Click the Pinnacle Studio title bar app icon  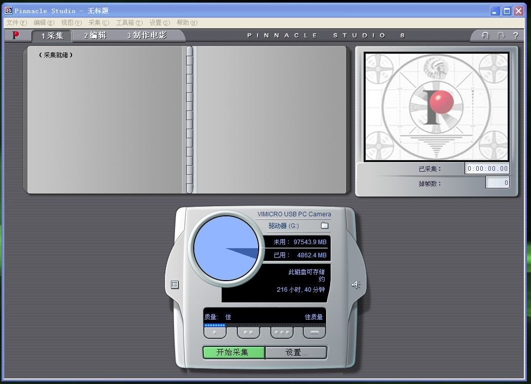8,11
